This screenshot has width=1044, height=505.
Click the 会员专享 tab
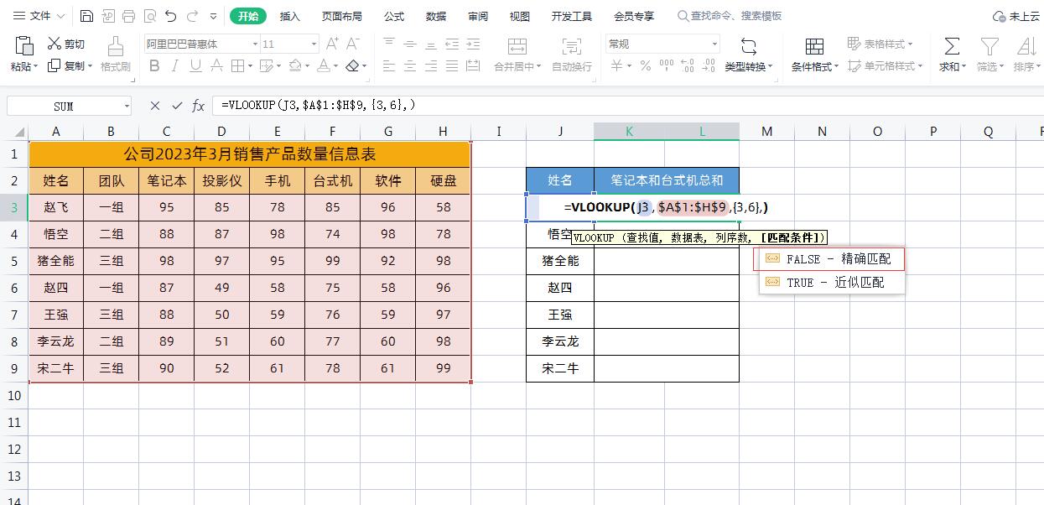pos(634,16)
